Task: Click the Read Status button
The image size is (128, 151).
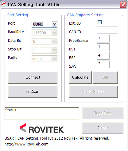Action: (x=94, y=92)
